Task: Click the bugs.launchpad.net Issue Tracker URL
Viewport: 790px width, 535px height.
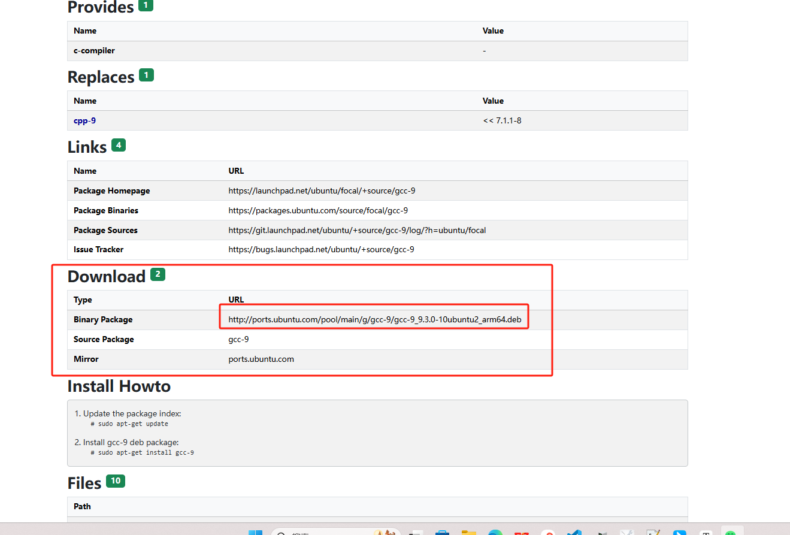Action: 321,250
